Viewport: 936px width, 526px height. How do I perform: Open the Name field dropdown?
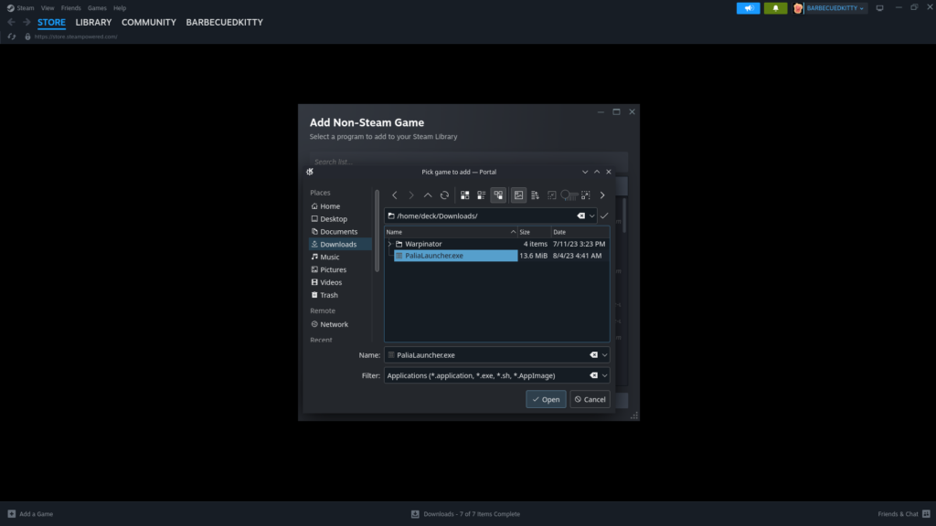click(605, 355)
